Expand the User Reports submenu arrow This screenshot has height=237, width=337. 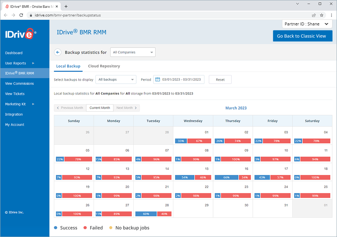pos(33,63)
